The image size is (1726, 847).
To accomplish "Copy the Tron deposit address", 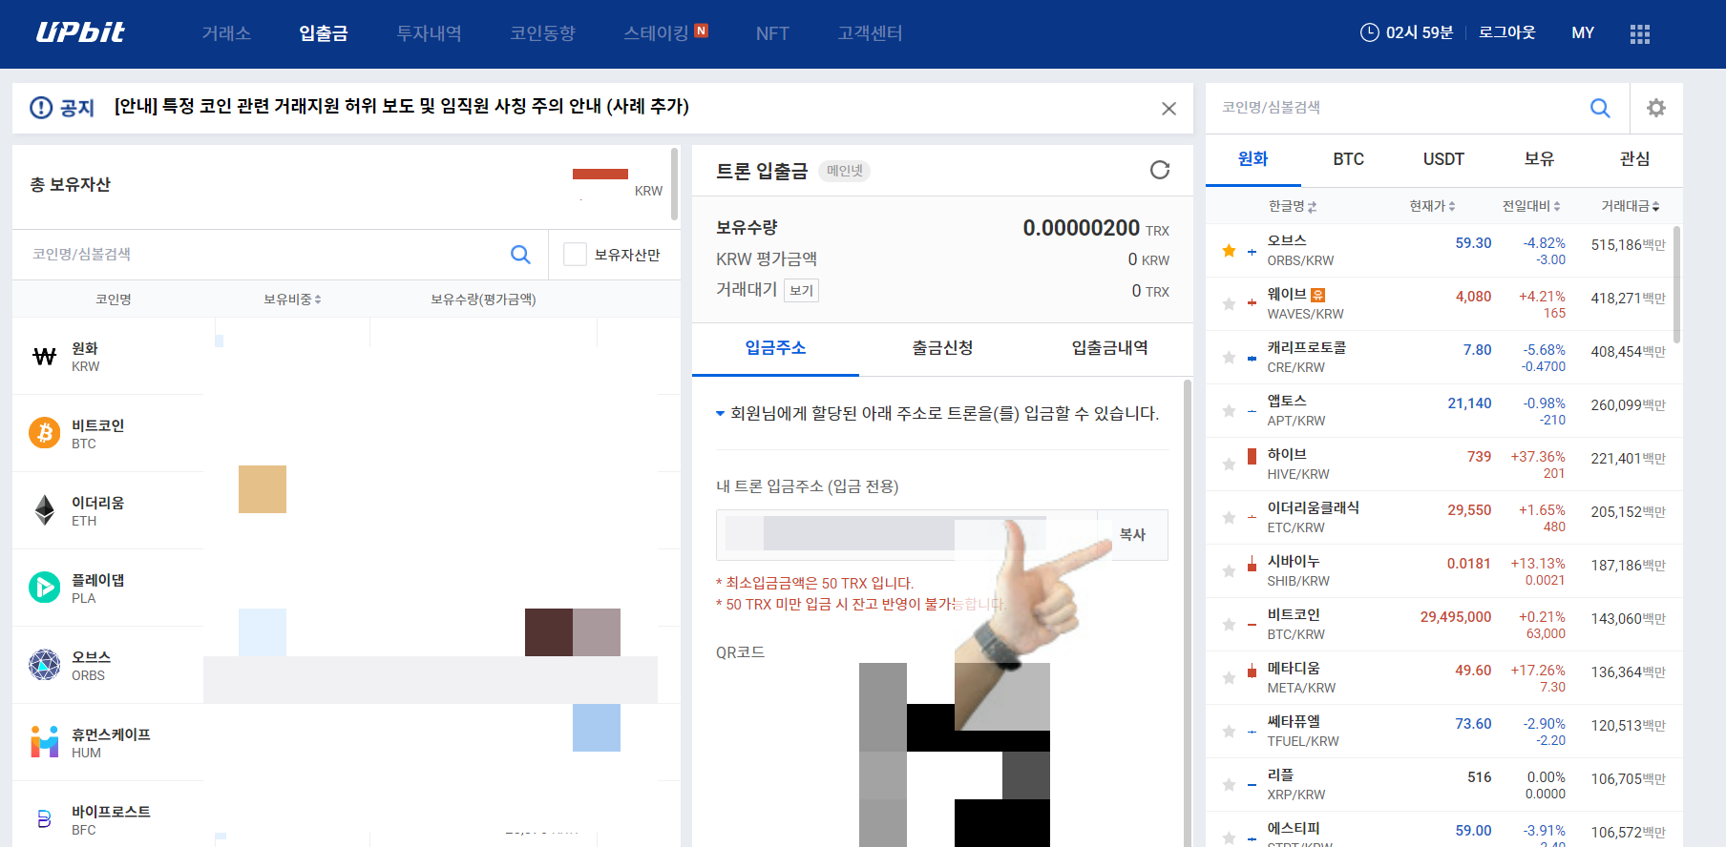I will point(1132,535).
